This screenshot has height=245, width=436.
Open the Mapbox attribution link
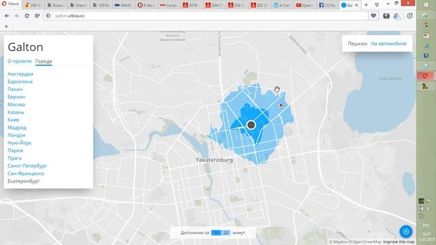(x=339, y=242)
